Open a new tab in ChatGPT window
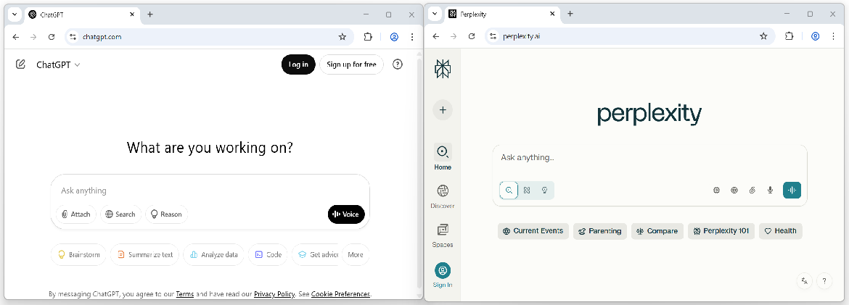This screenshot has height=305, width=849. pos(150,14)
